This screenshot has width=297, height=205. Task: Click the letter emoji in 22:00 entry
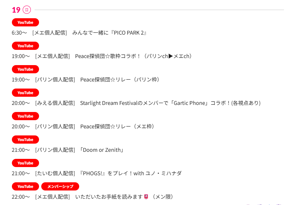coord(146,196)
